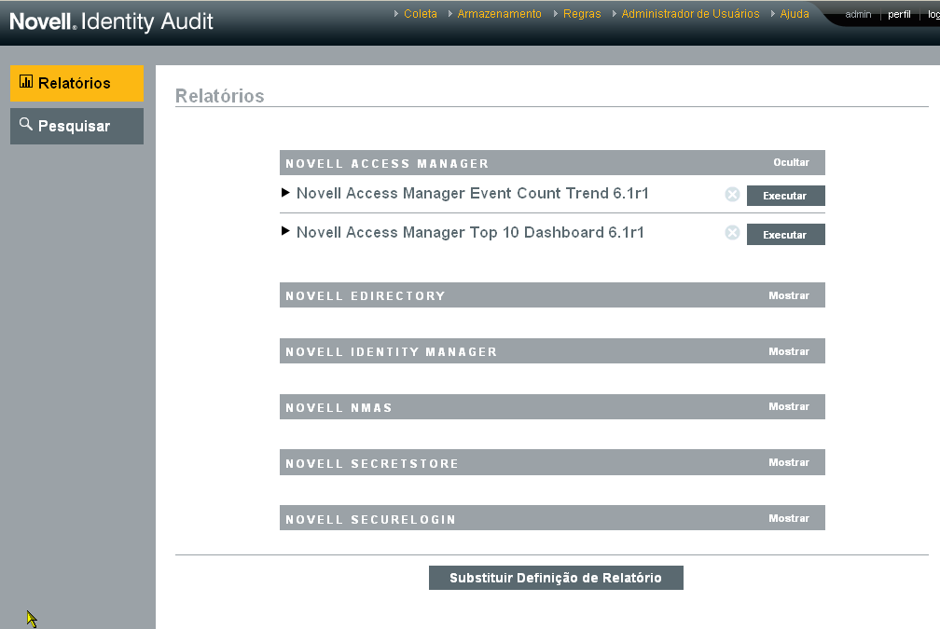Run the Top 10 Dashboard 6.1r1 report
940x629 pixels.
point(785,234)
